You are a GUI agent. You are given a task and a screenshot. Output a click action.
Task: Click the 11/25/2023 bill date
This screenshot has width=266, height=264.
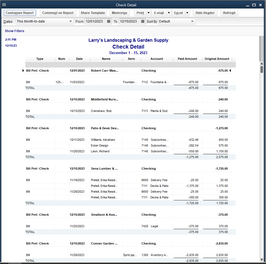tap(77, 226)
